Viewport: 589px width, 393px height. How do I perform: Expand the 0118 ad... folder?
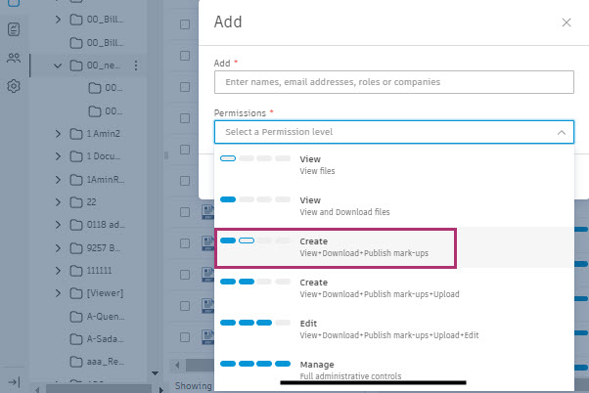click(x=59, y=224)
